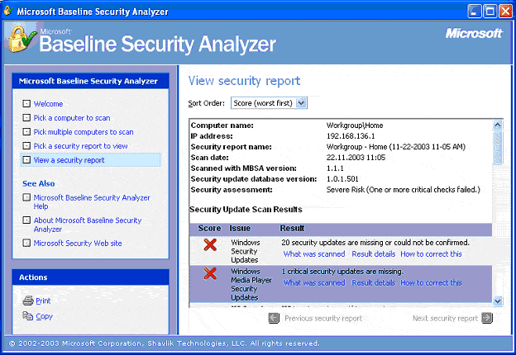Click the Score column header
This screenshot has width=516, height=355.
(208, 227)
